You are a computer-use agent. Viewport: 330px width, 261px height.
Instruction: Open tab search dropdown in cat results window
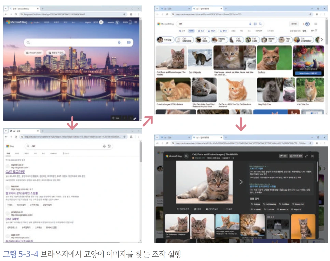6,131
